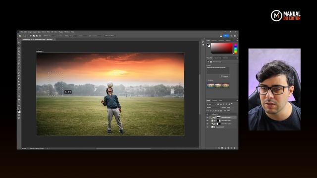The width and height of the screenshot is (317, 178).
Task: Click the create new group folder icon
Action: 228,148
